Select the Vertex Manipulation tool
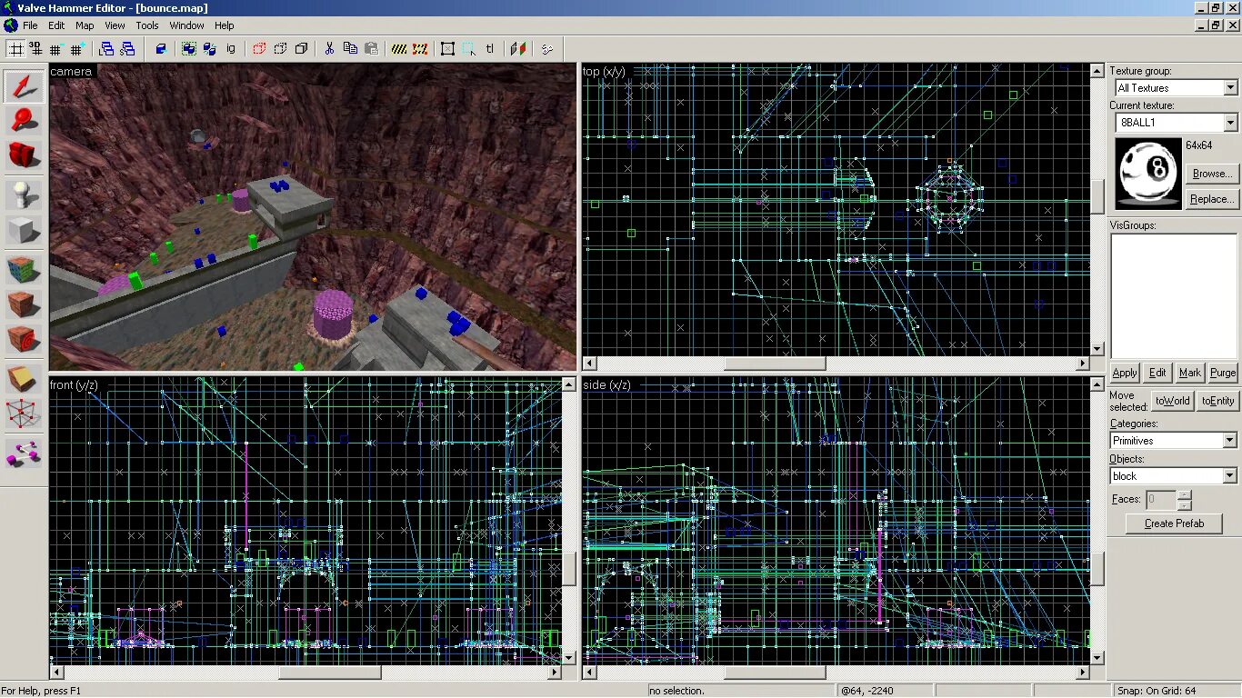Image resolution: width=1242 pixels, height=698 pixels. click(x=25, y=413)
